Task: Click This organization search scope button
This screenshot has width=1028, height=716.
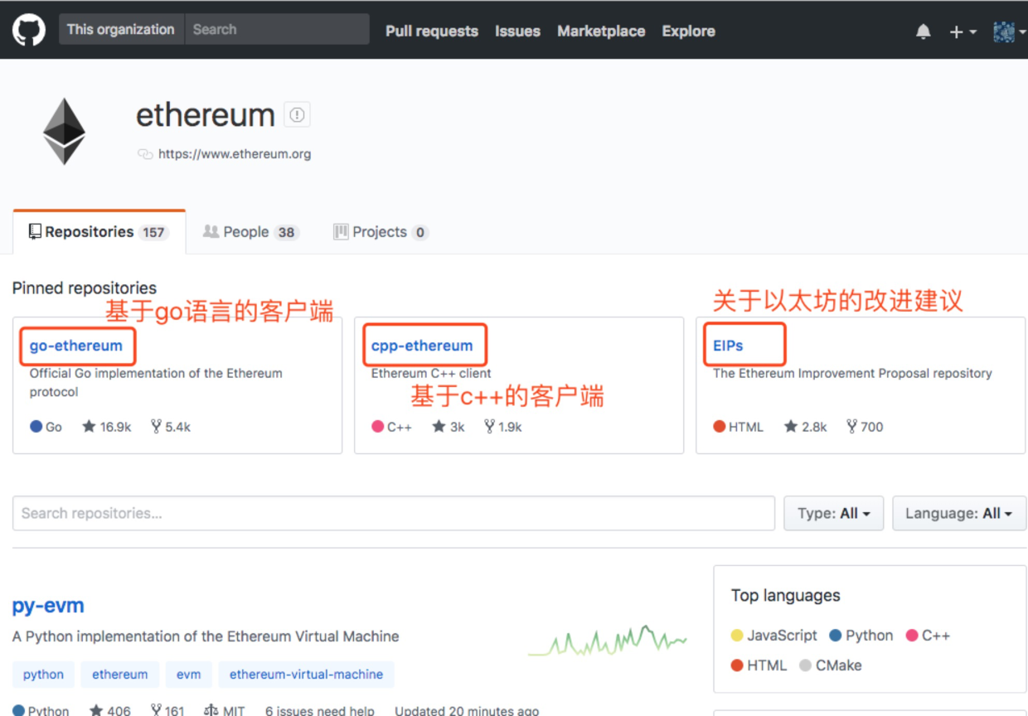Action: [121, 30]
